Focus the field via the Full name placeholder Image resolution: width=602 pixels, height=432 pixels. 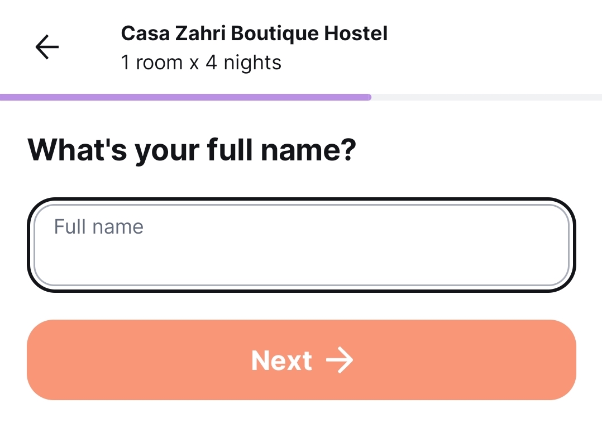pos(99,227)
